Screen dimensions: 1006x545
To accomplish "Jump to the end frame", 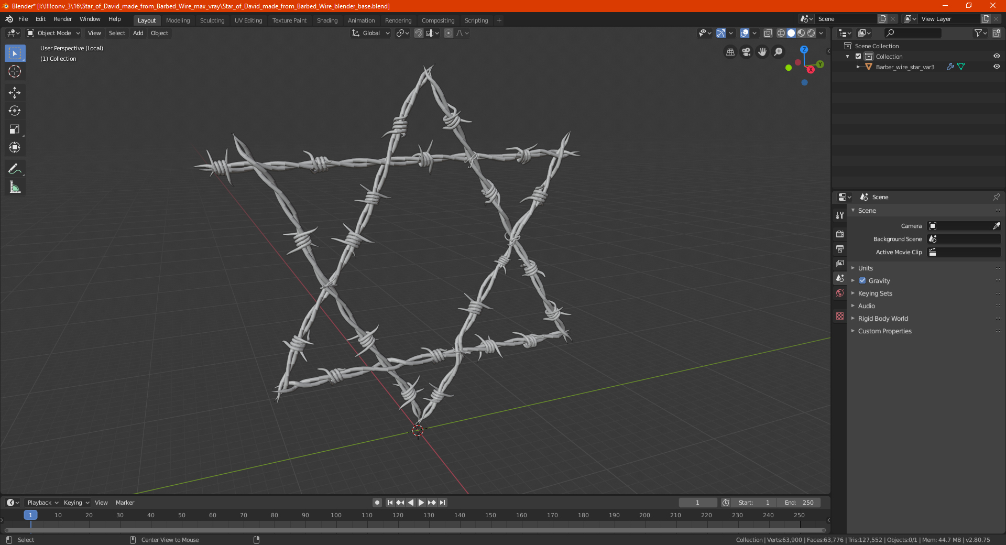I will coord(443,503).
